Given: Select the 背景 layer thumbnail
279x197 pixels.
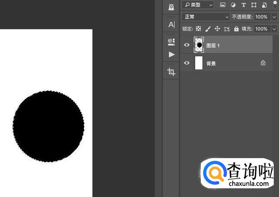Looking at the screenshot, I should [x=199, y=63].
